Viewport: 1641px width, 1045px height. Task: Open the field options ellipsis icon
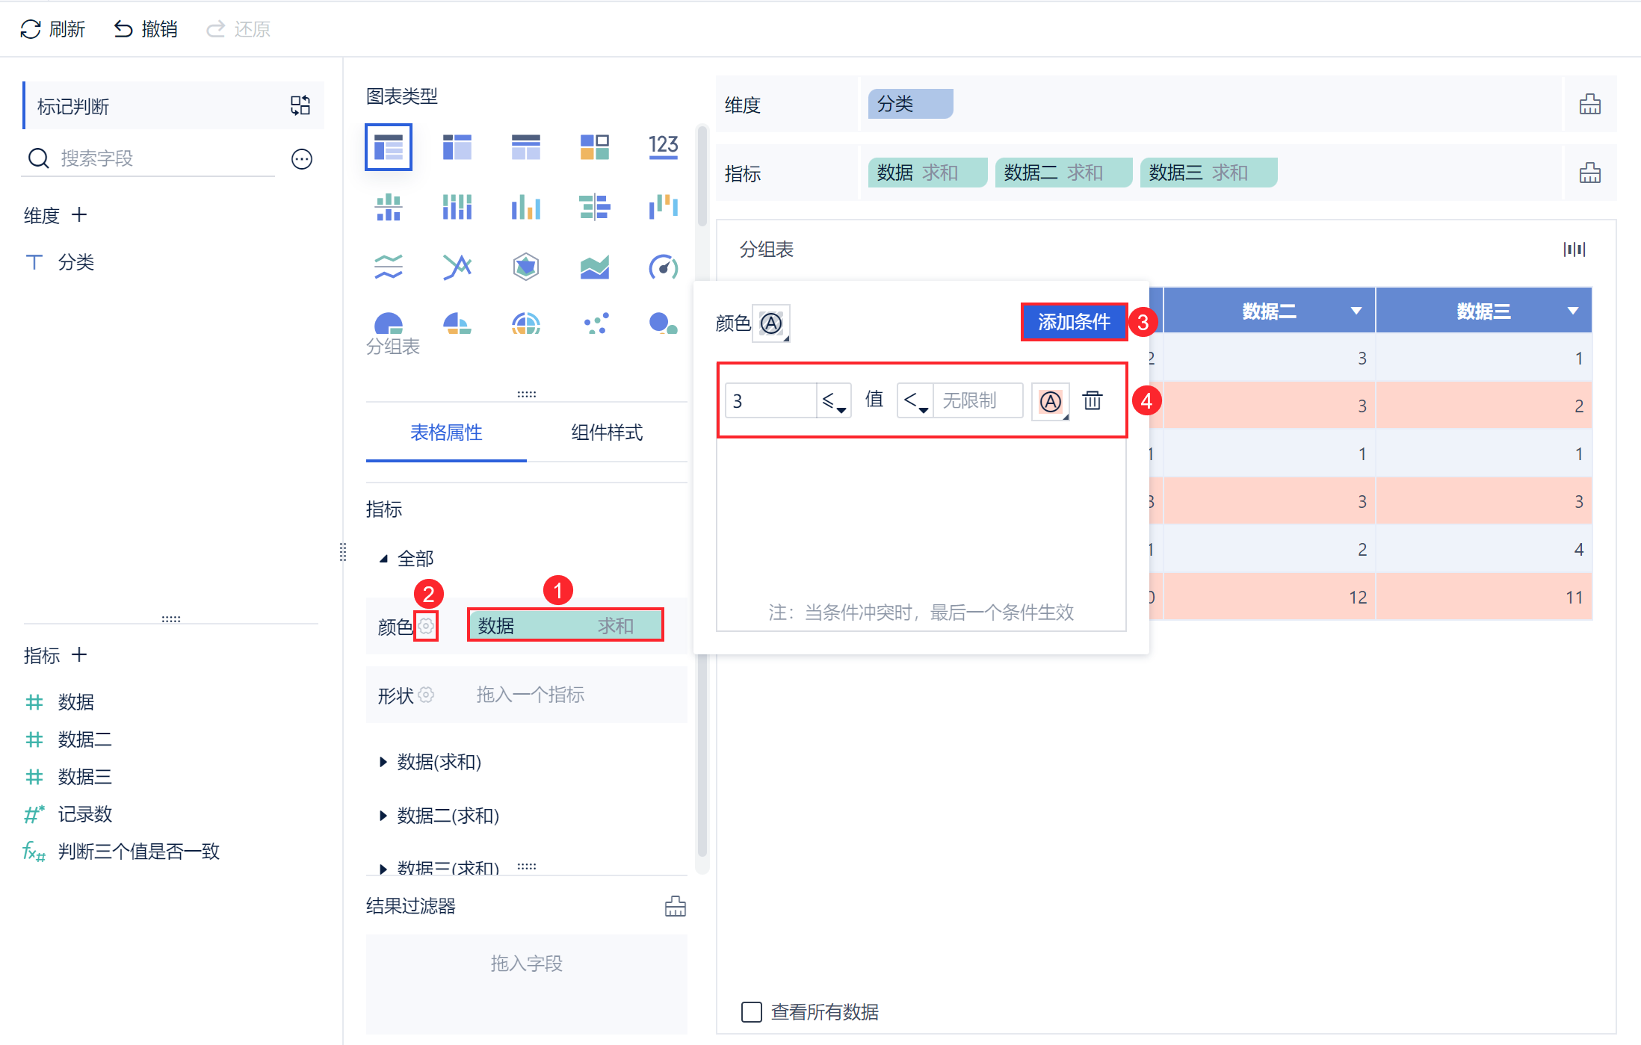[x=302, y=158]
